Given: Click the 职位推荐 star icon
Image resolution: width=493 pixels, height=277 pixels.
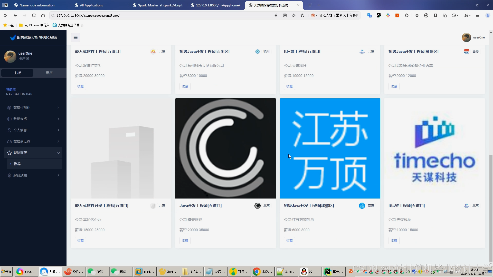Looking at the screenshot, I should 9,153.
